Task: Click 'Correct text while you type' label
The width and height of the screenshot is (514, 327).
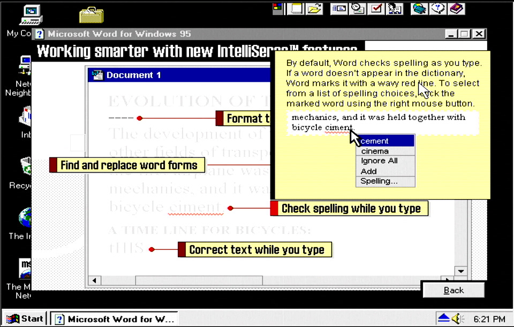Action: 255,250
